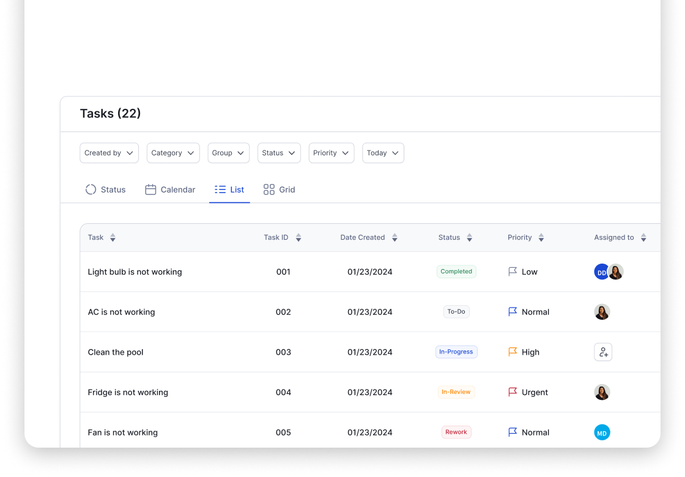685x477 pixels.
Task: Switch to the Status view tab
Action: (x=105, y=190)
